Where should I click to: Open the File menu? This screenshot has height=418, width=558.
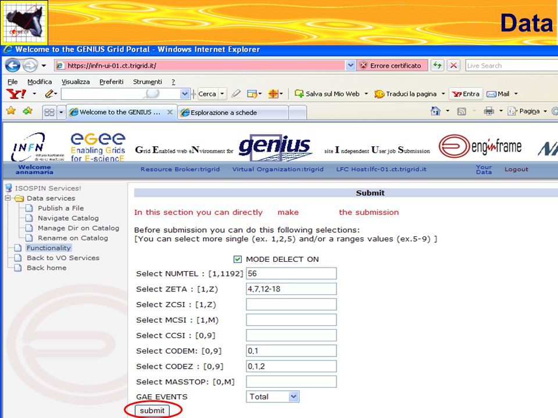coord(12,82)
